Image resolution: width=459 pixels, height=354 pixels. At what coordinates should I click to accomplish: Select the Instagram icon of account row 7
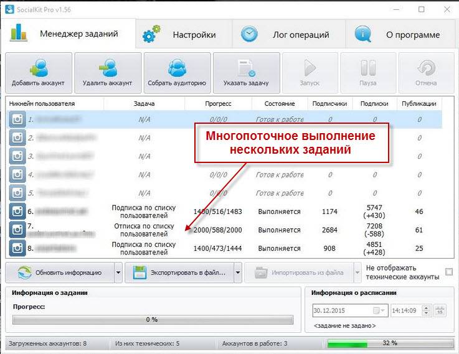pos(17,230)
